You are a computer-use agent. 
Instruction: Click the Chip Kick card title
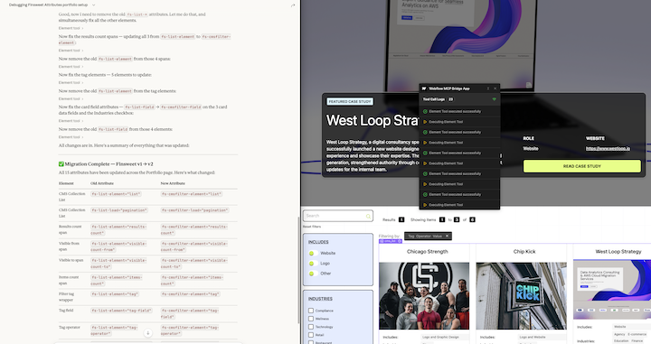(524, 252)
